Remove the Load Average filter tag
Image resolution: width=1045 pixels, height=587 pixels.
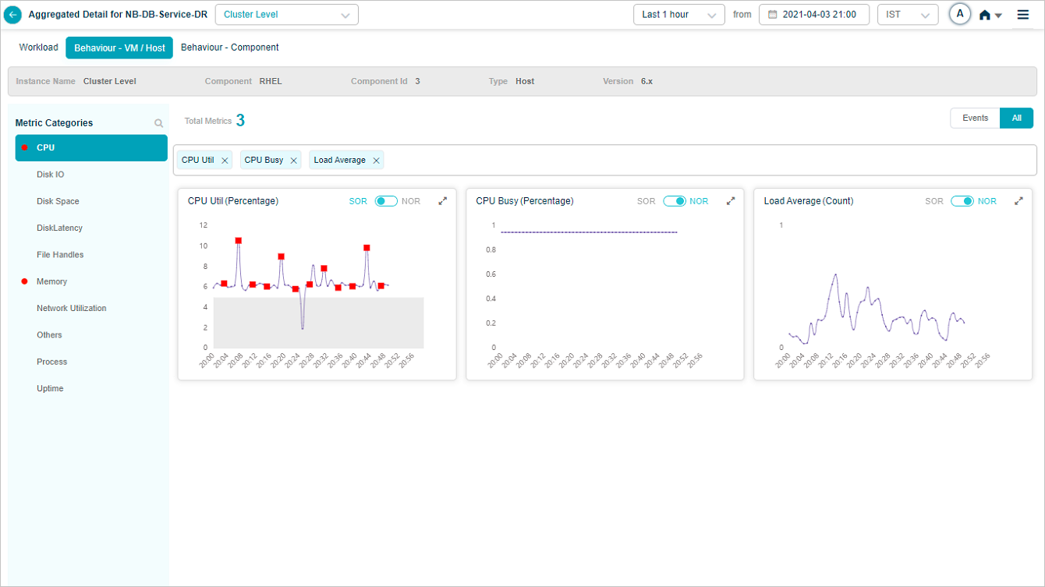[x=376, y=161]
